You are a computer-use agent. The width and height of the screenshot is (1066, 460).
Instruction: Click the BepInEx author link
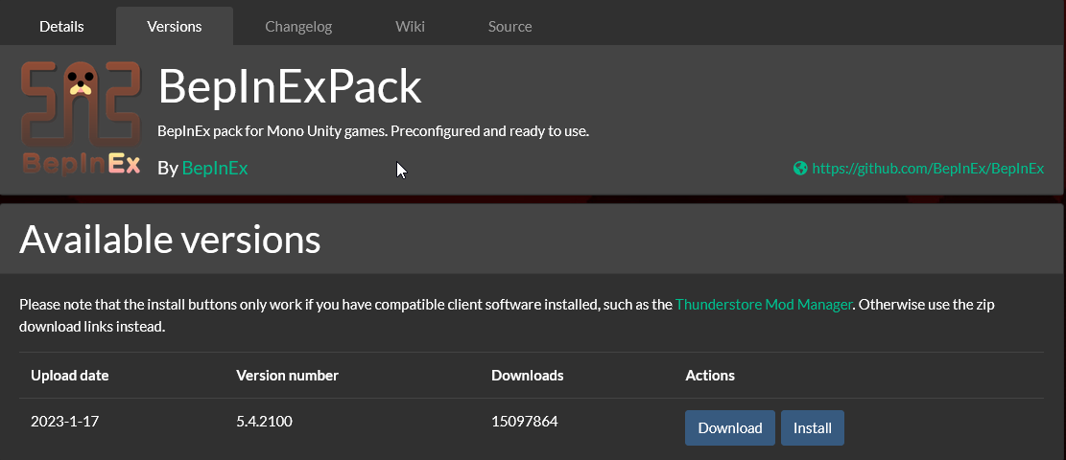pyautogui.click(x=215, y=168)
